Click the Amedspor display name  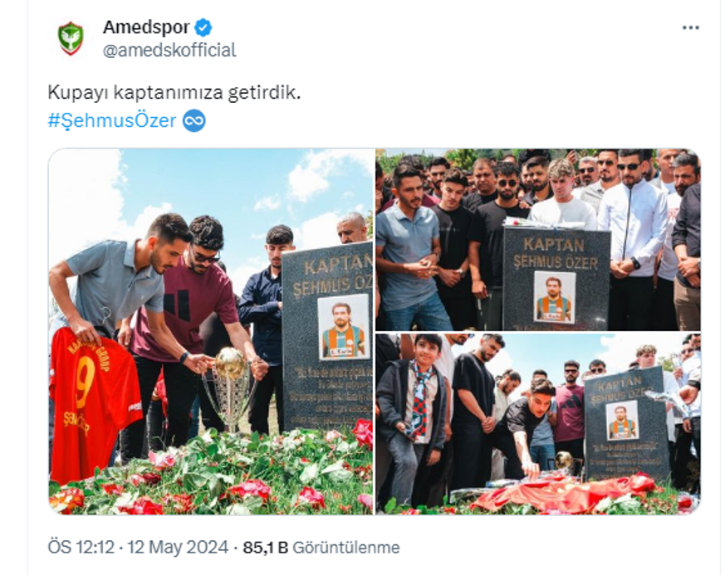click(146, 27)
